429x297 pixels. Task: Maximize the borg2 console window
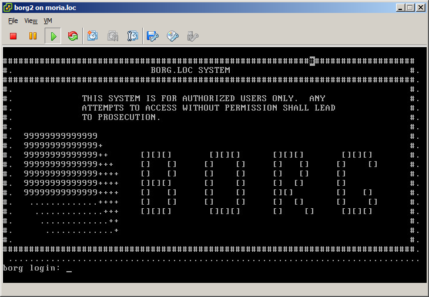click(411, 8)
